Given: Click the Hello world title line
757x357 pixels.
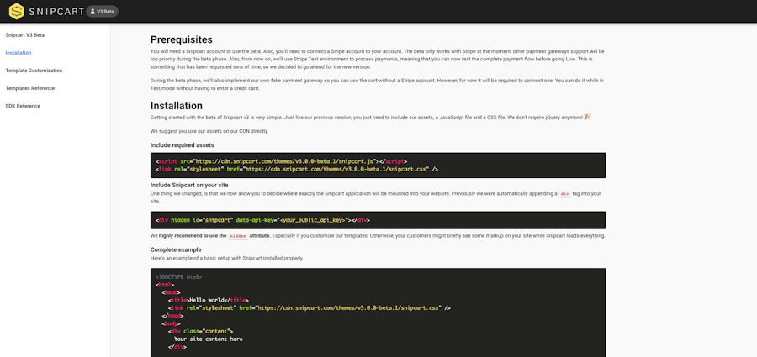Looking at the screenshot, I should click(209, 300).
